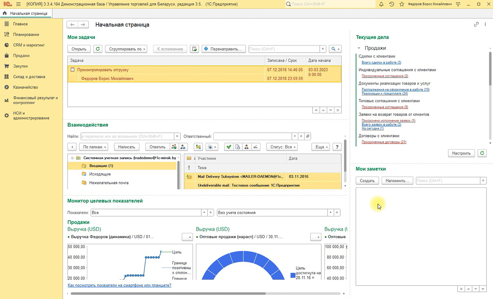Screen dimensions: 493x299
Task: Click the Мои заметки search field
Action: 448,181
